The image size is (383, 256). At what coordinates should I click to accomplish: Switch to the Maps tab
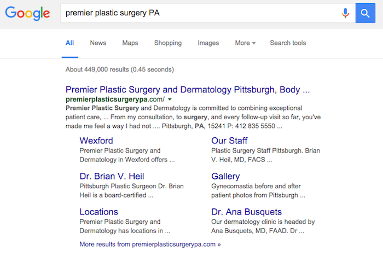click(130, 43)
